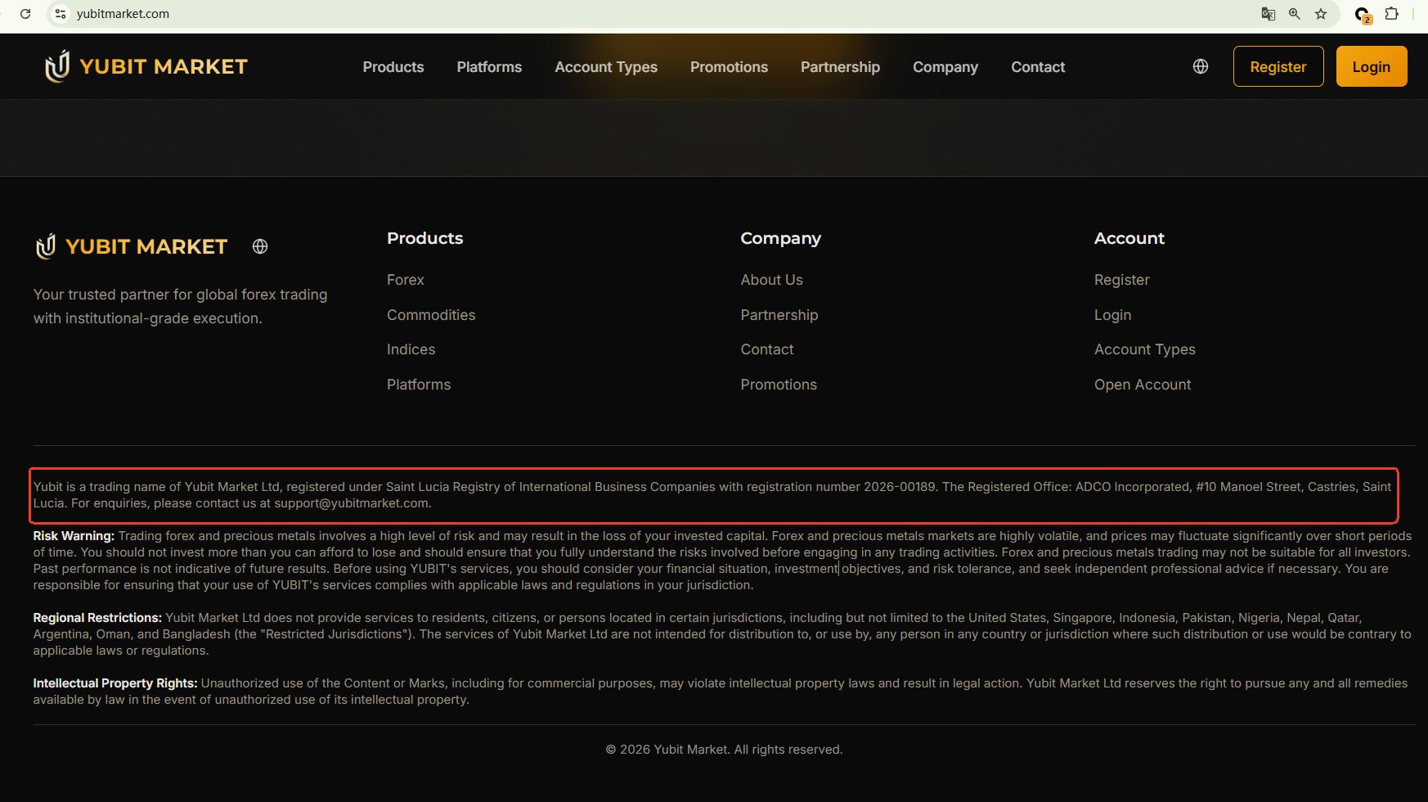Expand the Partnership menu in header

click(840, 67)
